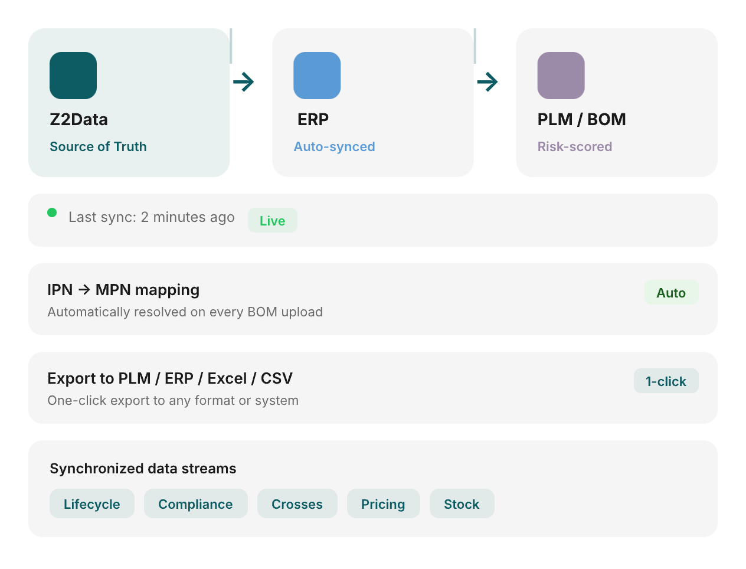Screen dimensions: 746x569
Task: Click the dark teal Z2Data icon square
Action: [73, 76]
